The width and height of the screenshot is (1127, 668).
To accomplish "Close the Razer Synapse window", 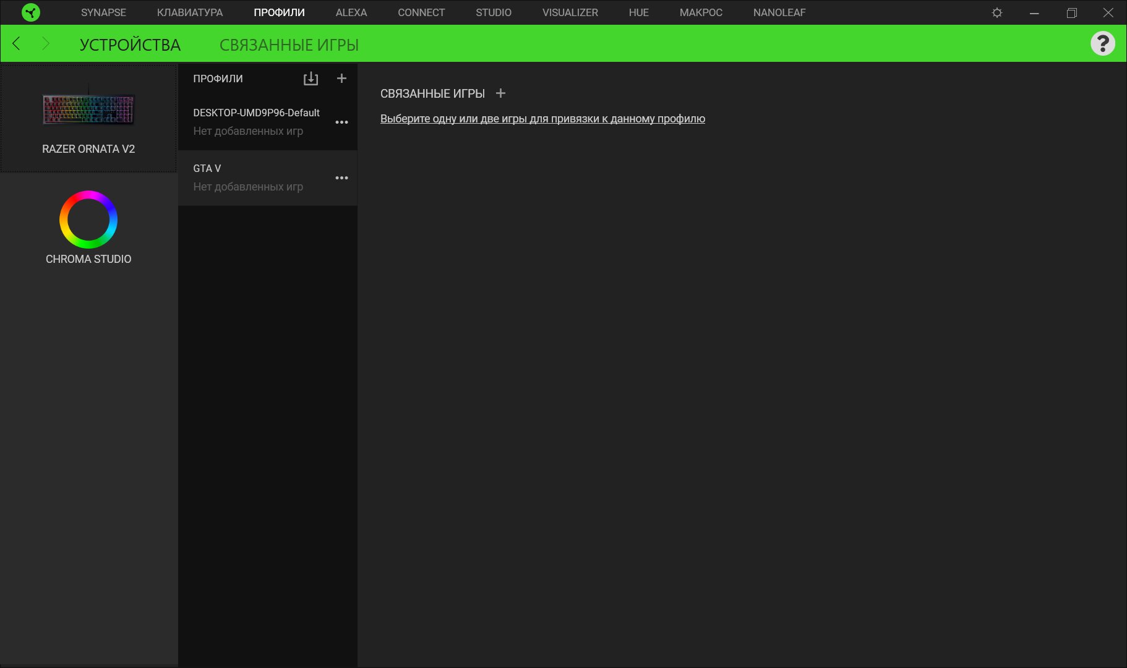I will pyautogui.click(x=1108, y=12).
